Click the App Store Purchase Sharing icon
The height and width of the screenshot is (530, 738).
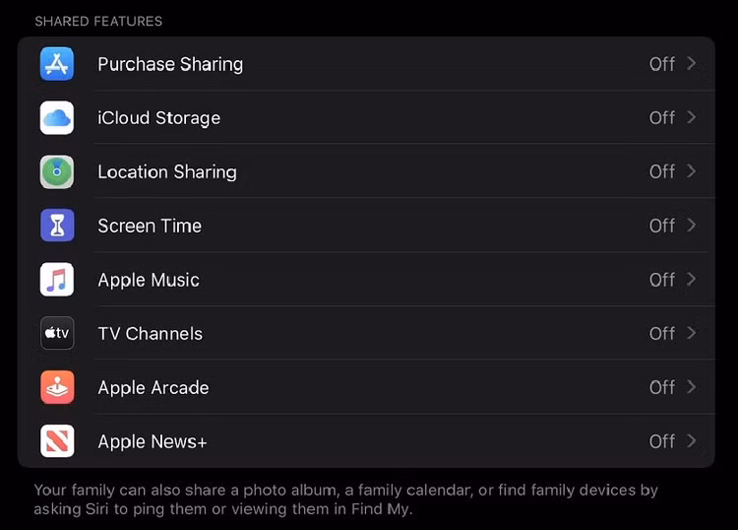tap(57, 64)
